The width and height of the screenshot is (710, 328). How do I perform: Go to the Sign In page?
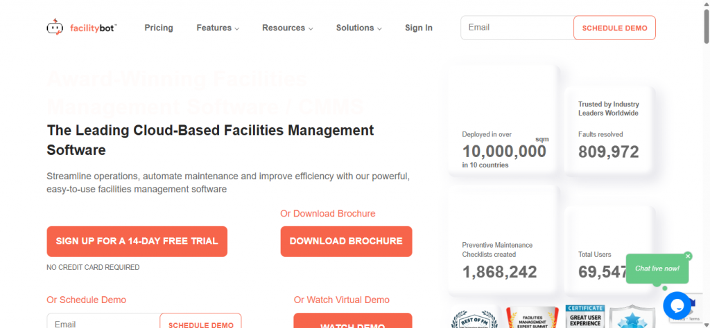(419, 28)
